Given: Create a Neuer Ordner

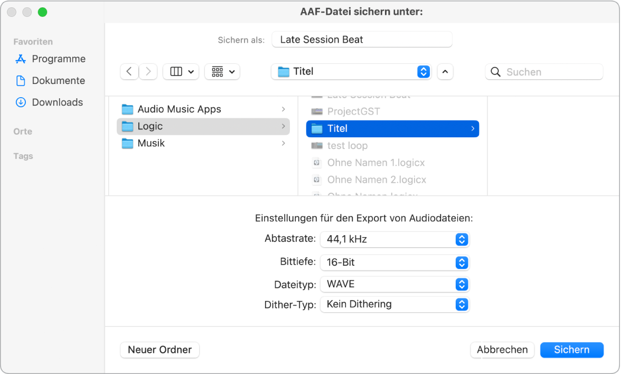Looking at the screenshot, I should click(x=159, y=350).
